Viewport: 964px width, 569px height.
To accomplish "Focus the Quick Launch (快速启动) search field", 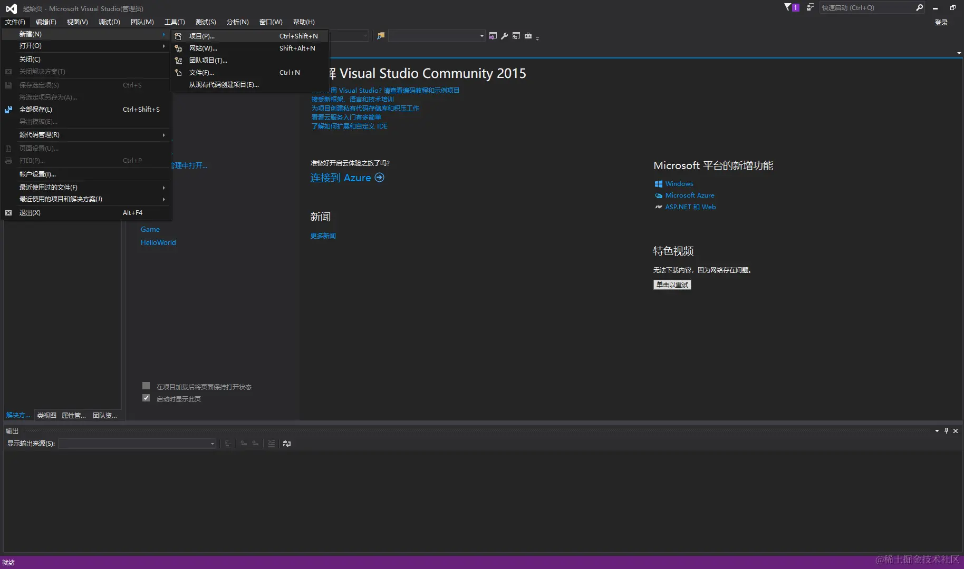I will point(867,7).
